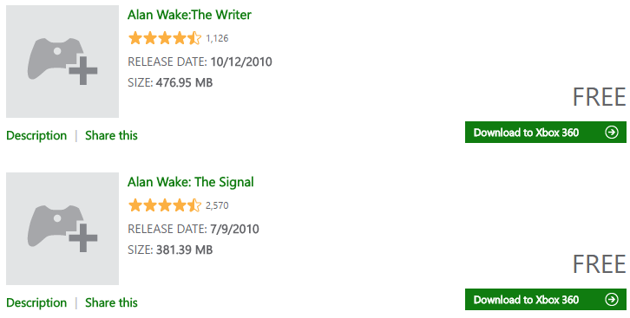Click The Writer add-on controller thumbnail
The image size is (630, 318).
(62, 62)
